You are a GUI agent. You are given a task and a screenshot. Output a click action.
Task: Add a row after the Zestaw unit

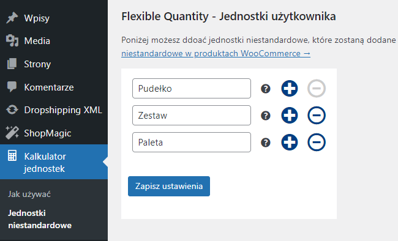(x=290, y=116)
